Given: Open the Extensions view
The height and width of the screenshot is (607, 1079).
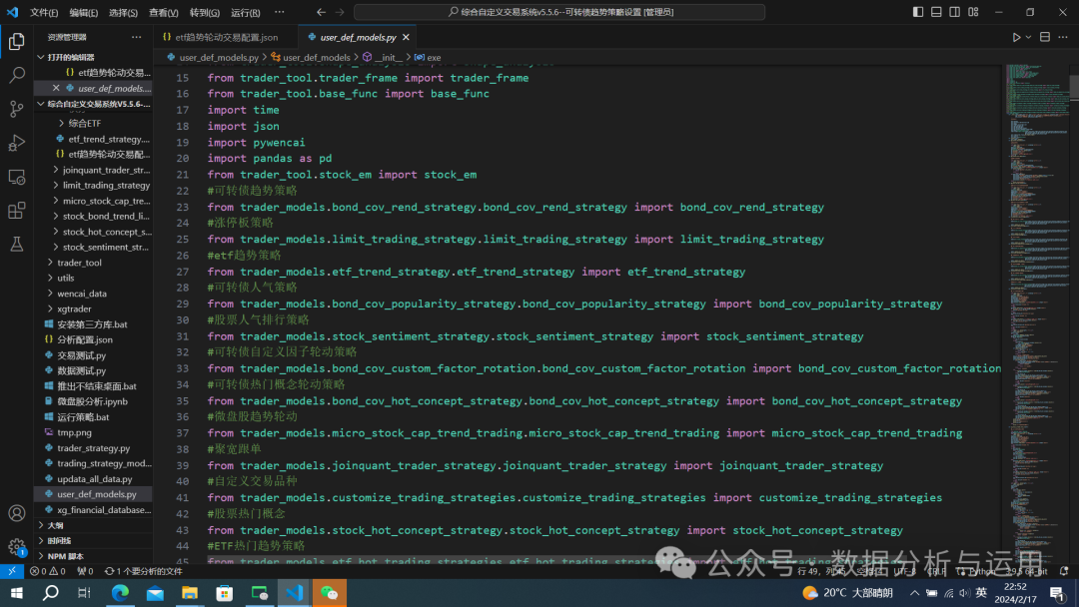Looking at the screenshot, I should (17, 211).
